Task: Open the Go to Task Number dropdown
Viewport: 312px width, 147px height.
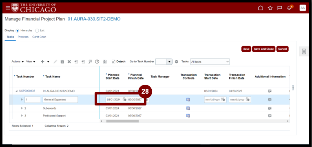Action: pos(169,61)
